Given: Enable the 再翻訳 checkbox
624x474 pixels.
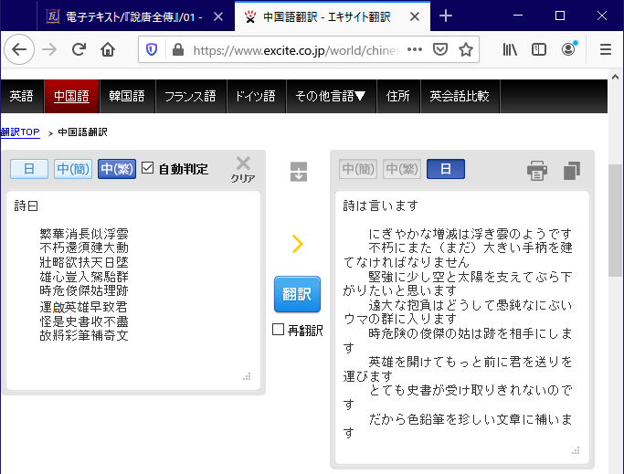Looking at the screenshot, I should click(278, 330).
